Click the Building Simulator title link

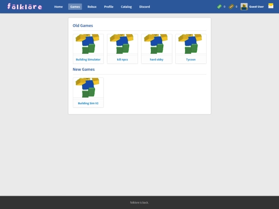(88, 59)
